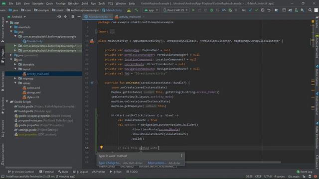The image size is (319, 179).
Task: Open the AVD Manager device icon
Action: [x=296, y=10]
